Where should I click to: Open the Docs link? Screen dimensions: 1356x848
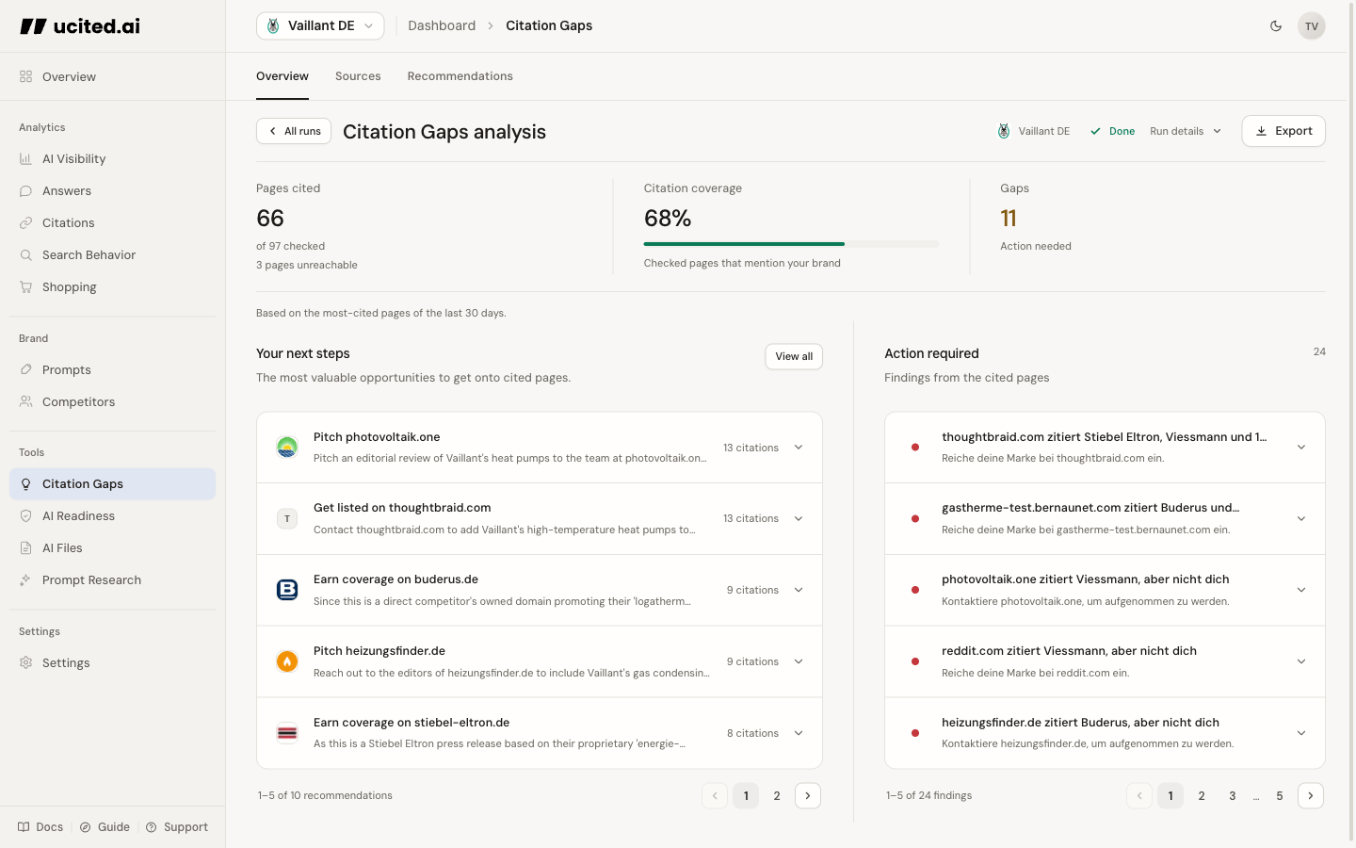pos(40,827)
